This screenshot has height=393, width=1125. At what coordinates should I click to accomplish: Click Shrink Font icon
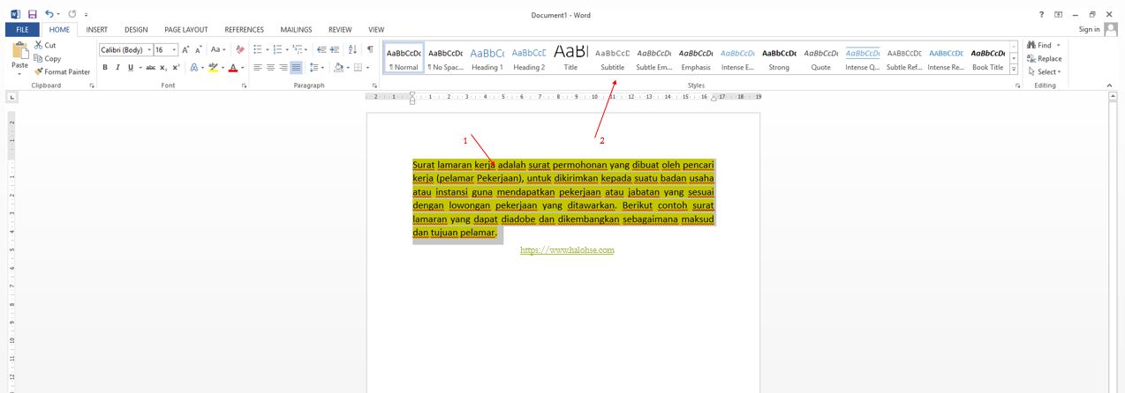(199, 50)
